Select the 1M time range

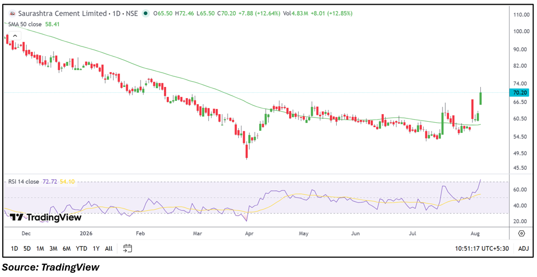pyautogui.click(x=40, y=249)
